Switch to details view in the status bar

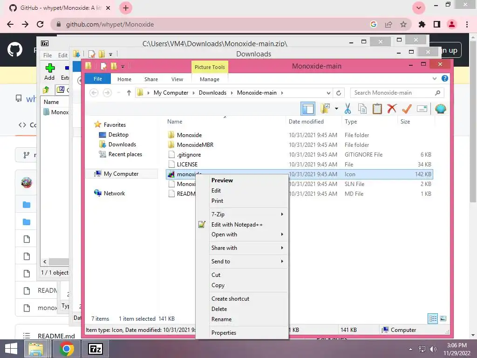pyautogui.click(x=433, y=319)
